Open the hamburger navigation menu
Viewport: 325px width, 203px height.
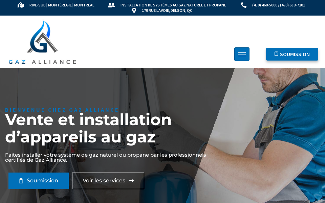coord(242,54)
